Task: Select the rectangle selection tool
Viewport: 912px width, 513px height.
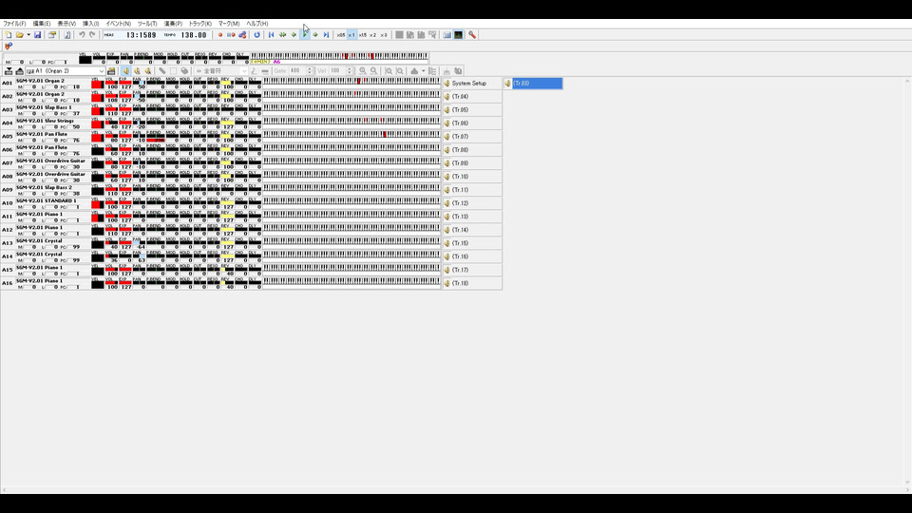Action: pyautogui.click(x=173, y=71)
